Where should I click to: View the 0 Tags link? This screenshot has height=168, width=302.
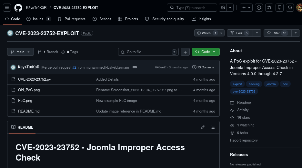(69, 52)
